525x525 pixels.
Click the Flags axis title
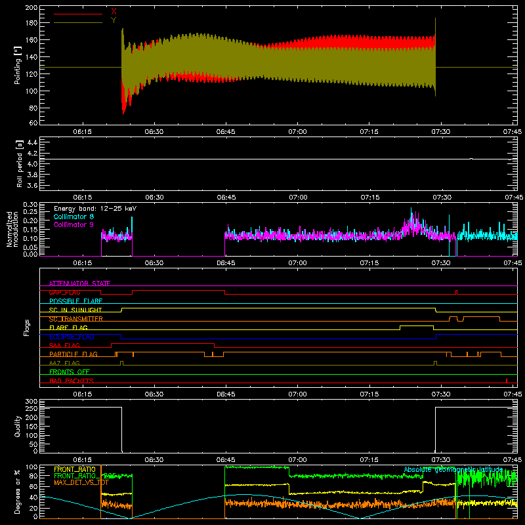click(x=27, y=327)
